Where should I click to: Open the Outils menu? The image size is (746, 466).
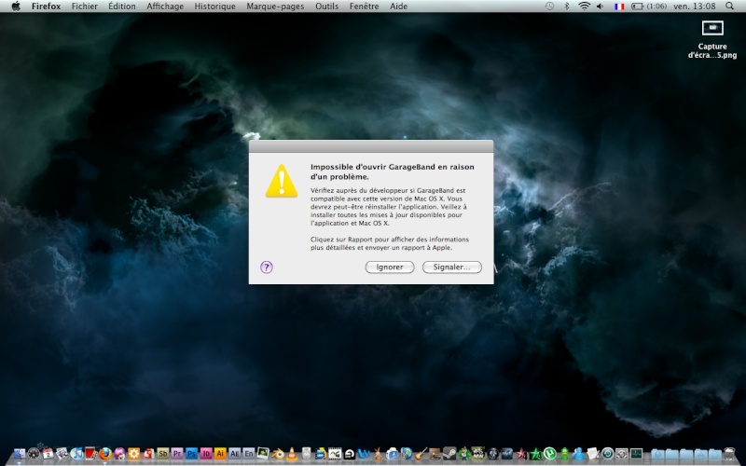(x=327, y=7)
